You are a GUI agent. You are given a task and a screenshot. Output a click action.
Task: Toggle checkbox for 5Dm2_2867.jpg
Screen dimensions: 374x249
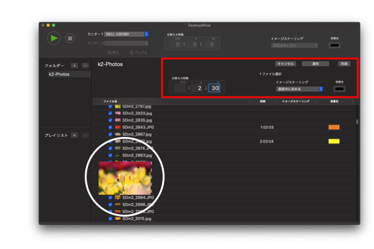[110, 134]
